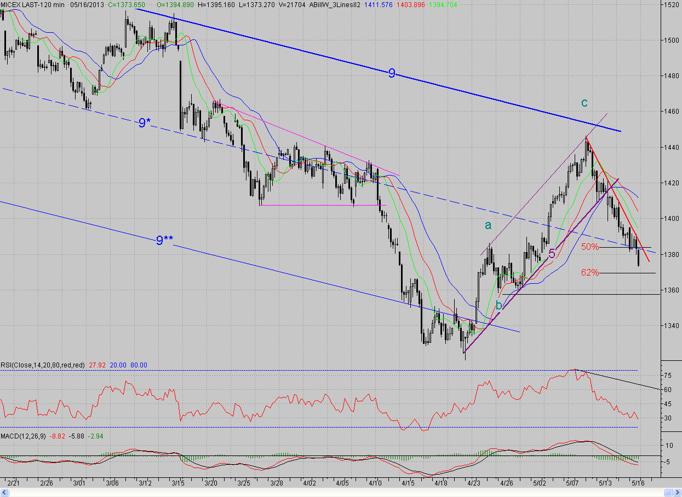Click the 3/15 date on the time axis
The height and width of the screenshot is (497, 682).
178,483
